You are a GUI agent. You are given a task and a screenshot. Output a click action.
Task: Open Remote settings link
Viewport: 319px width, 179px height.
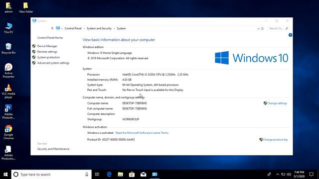coord(47,52)
